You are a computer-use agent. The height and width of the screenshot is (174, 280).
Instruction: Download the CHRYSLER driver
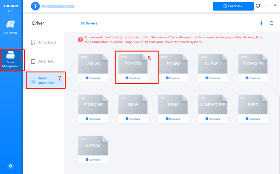(253, 78)
